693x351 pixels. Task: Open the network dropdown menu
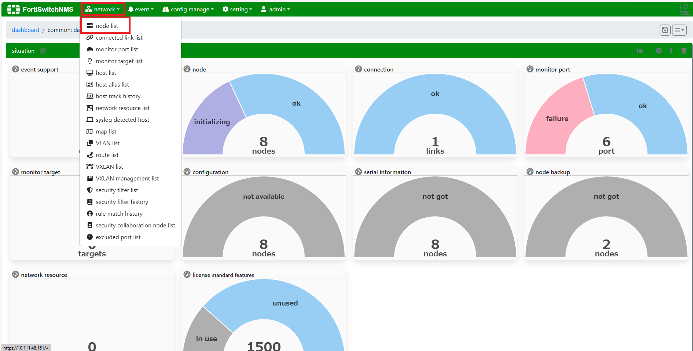[103, 9]
